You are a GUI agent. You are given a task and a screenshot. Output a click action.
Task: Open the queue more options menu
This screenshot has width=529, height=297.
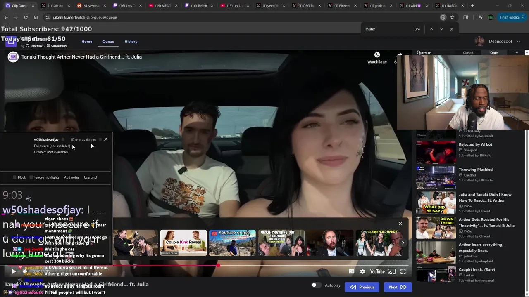pos(516,53)
